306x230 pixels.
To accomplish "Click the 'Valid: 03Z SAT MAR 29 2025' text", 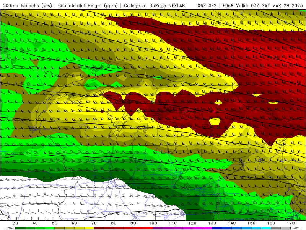I will click(269, 6).
